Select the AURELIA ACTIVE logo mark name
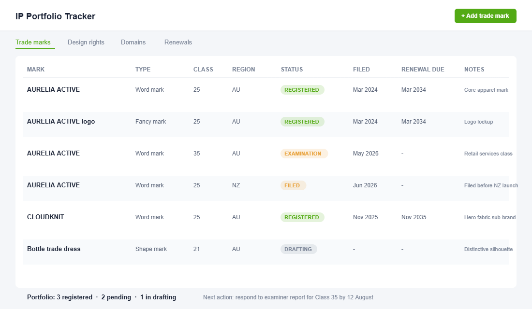This screenshot has height=309, width=532. click(x=61, y=121)
